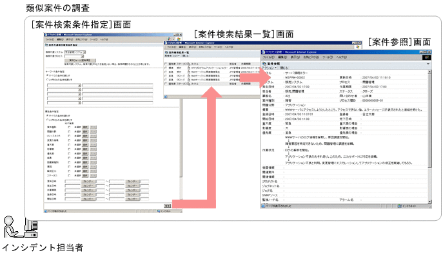Select いずれかの条件を満たす radio under keyword conditions
Screen dimensions: 443x255
point(47,80)
